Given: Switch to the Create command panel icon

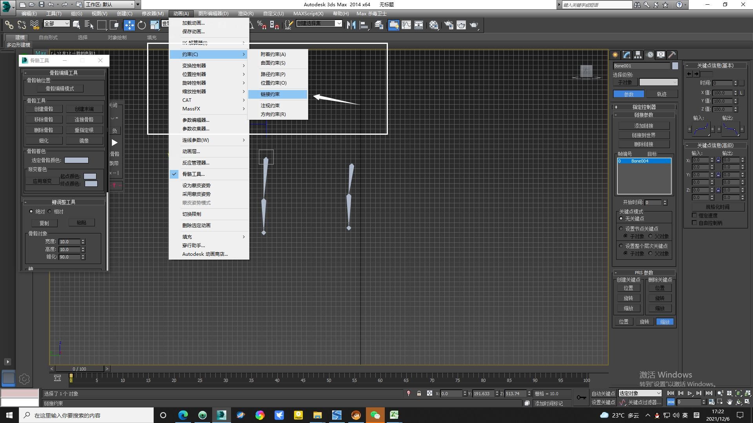Looking at the screenshot, I should (615, 55).
